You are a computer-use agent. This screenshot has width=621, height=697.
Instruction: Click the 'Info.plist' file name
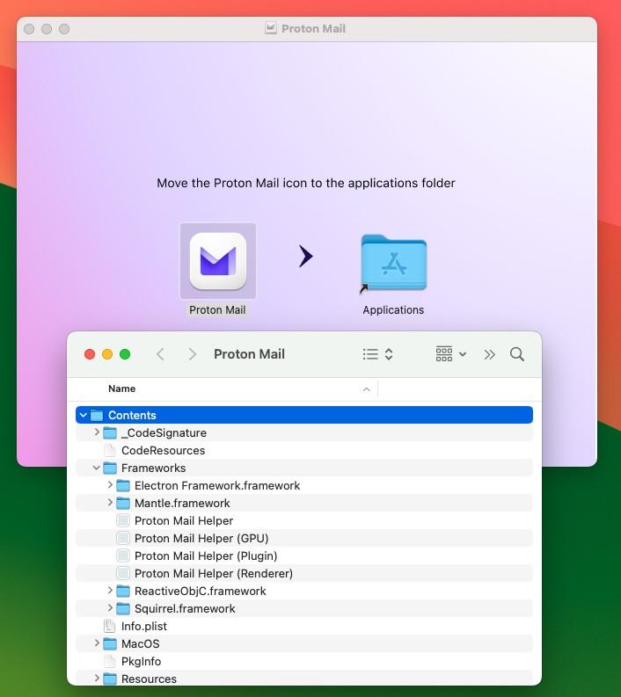point(144,626)
